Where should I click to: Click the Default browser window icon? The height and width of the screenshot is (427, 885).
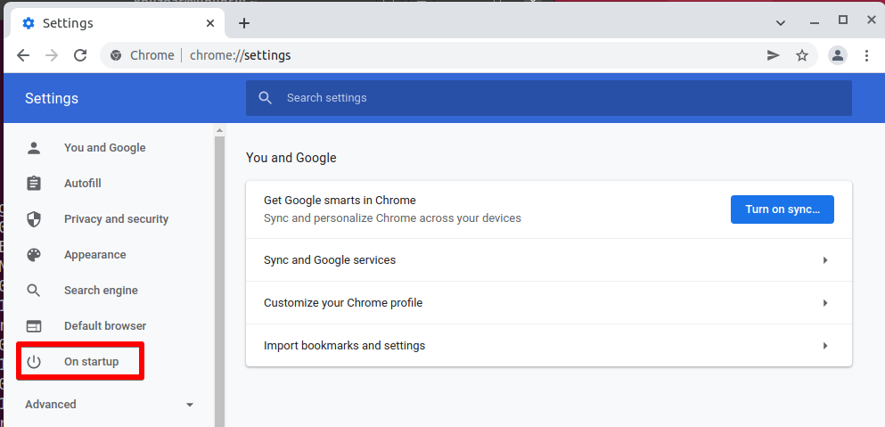(34, 326)
